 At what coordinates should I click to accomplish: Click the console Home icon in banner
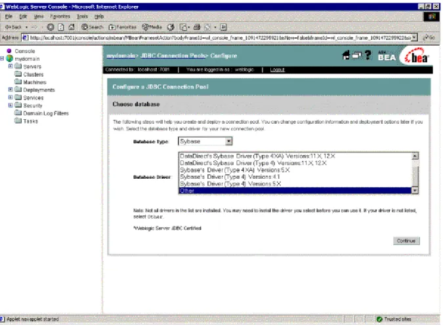pyautogui.click(x=346, y=55)
